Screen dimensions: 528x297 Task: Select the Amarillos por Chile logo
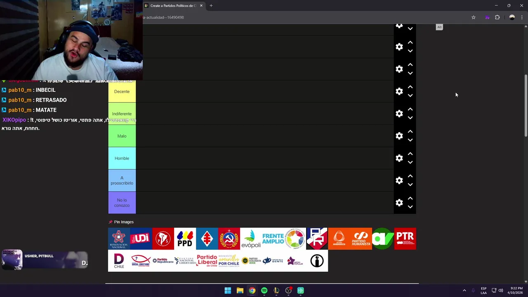click(229, 261)
